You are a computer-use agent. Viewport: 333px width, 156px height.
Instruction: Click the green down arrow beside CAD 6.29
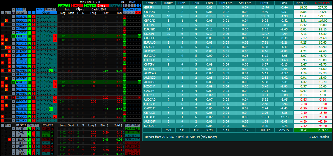[x=52, y=132]
